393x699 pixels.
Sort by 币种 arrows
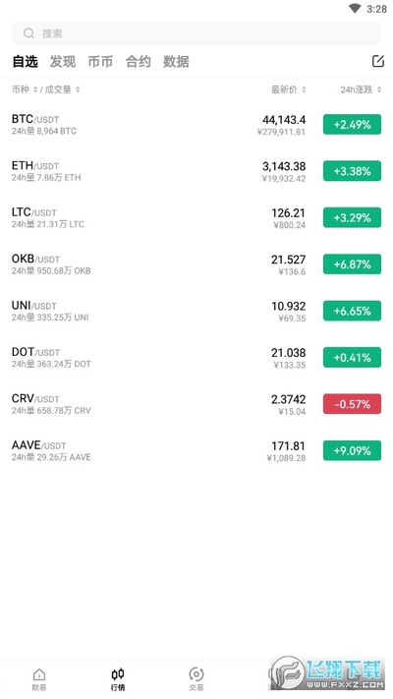pyautogui.click(x=35, y=89)
